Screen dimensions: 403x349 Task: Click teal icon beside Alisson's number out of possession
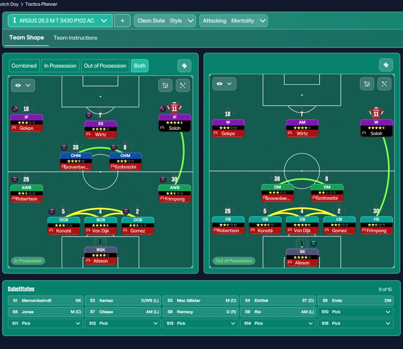[313, 243]
